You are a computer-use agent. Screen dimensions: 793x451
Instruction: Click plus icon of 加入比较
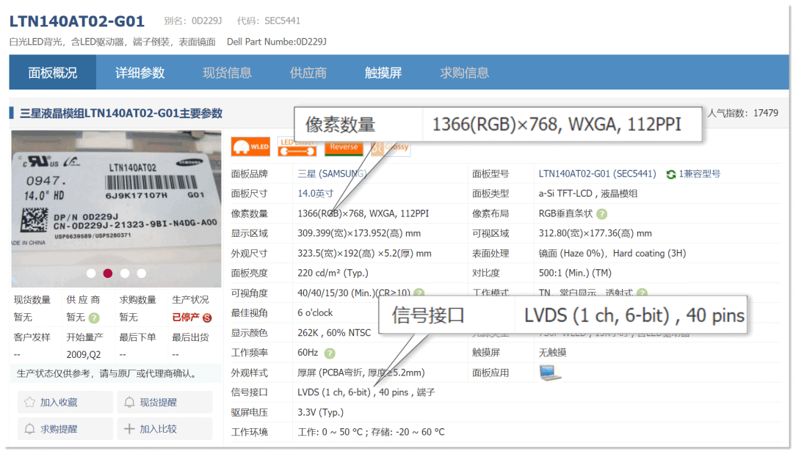pos(129,429)
